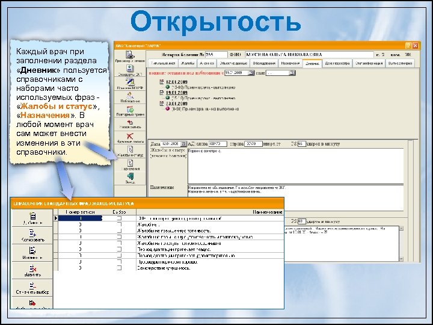The image size is (433, 325).
Task: Click the Копировать icon button in phrase directory
Action: 32,235
